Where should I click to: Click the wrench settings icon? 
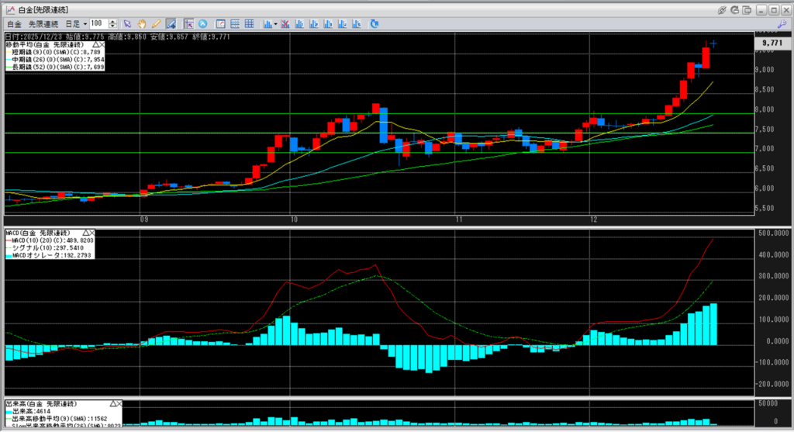coord(782,24)
